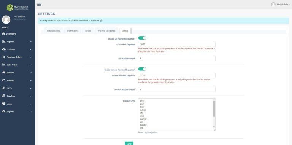
Task: Click the Save button
Action: [129, 143]
